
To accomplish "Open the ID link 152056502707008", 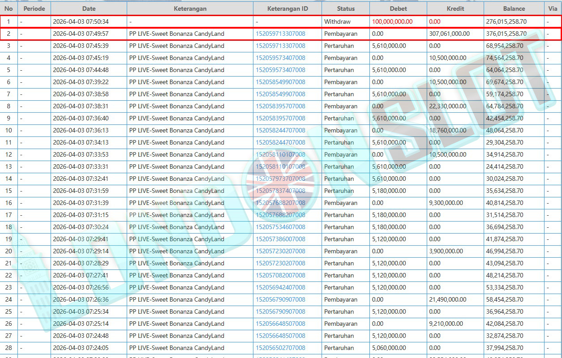I will (x=280, y=348).
